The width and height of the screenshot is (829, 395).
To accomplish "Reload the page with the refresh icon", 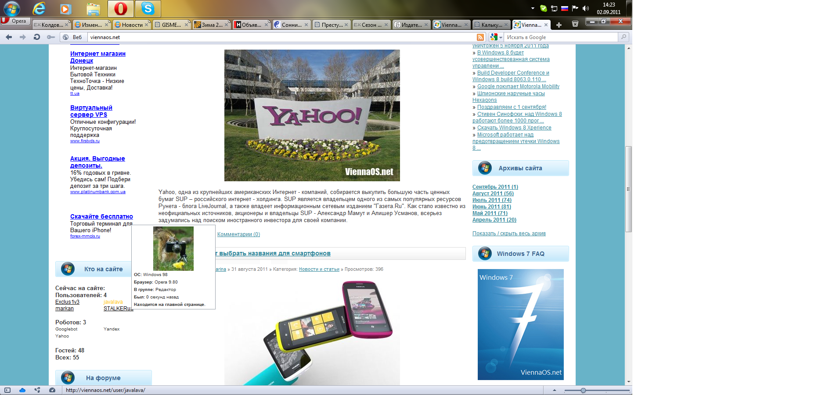I will pyautogui.click(x=37, y=37).
